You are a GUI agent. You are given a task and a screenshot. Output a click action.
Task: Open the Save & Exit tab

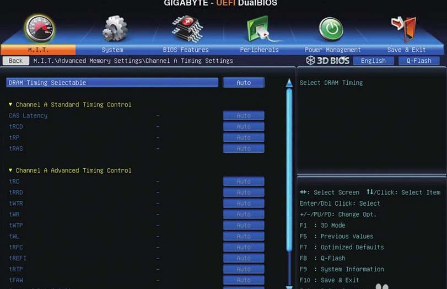[406, 50]
